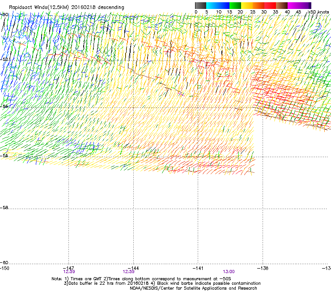Click the purple 12:59 time beside -144
Viewport: 331px width, 291px height.
pyautogui.click(x=128, y=272)
